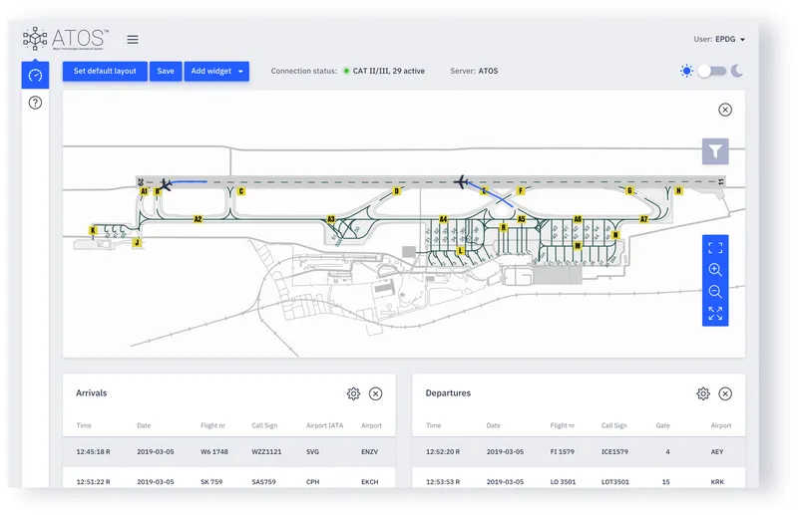The height and width of the screenshot is (515, 798).
Task: Click taxiway marker L on map
Action: 460,251
